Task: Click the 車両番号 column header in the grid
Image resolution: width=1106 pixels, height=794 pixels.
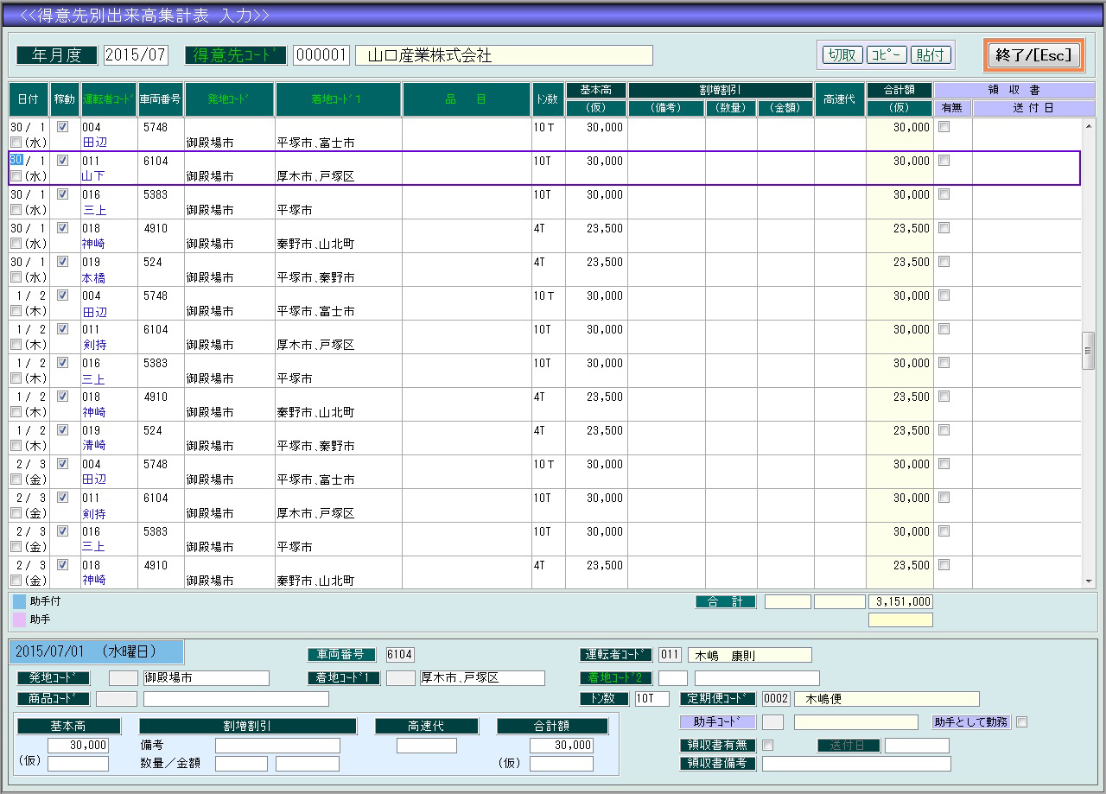Action: pyautogui.click(x=161, y=99)
